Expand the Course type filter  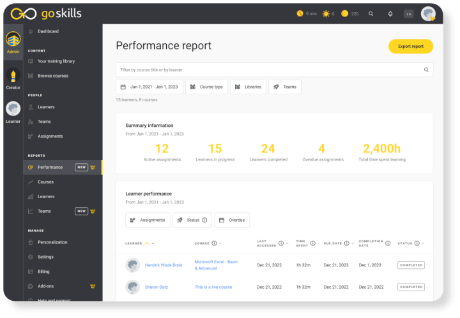coord(206,87)
